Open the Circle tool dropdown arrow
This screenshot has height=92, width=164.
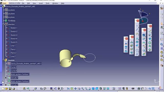138,52
